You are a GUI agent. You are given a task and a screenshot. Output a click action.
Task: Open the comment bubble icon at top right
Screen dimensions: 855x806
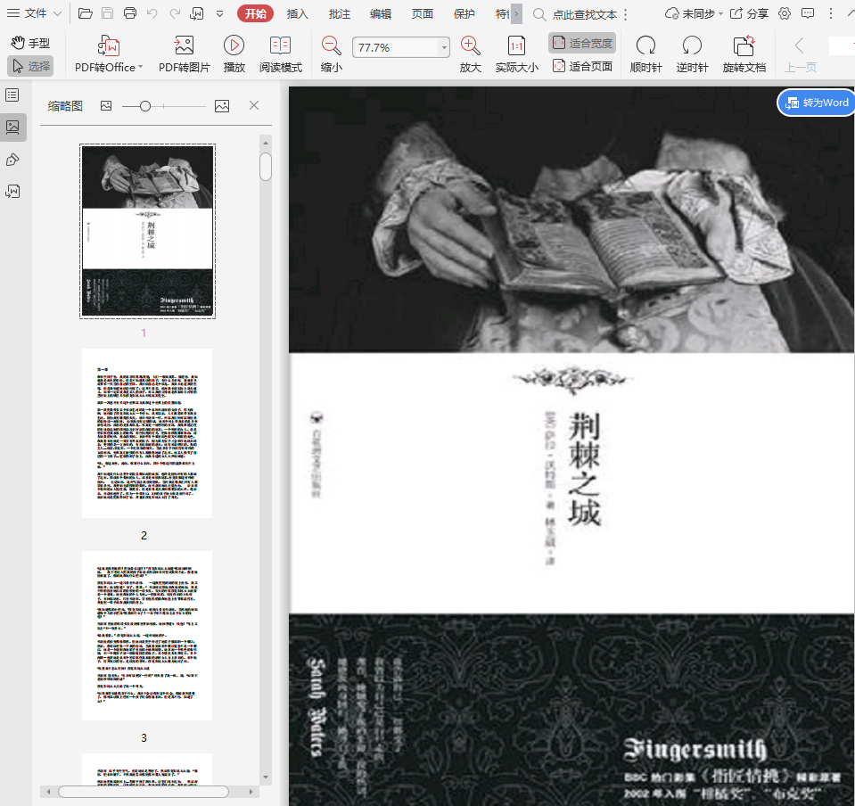(808, 13)
